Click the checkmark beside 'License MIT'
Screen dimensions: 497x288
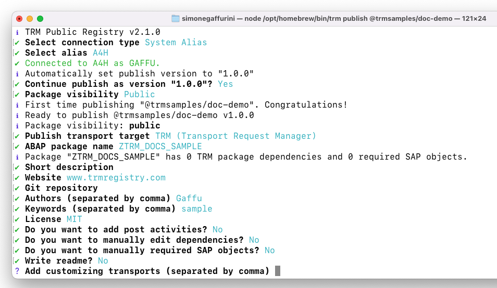coord(17,220)
